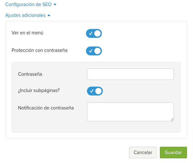Click the down caret beside Configuración de SEO
Image resolution: width=193 pixels, height=163 pixels.
[55, 4]
